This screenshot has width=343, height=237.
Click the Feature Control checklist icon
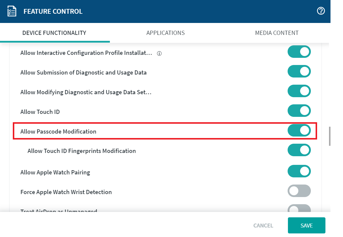[12, 11]
